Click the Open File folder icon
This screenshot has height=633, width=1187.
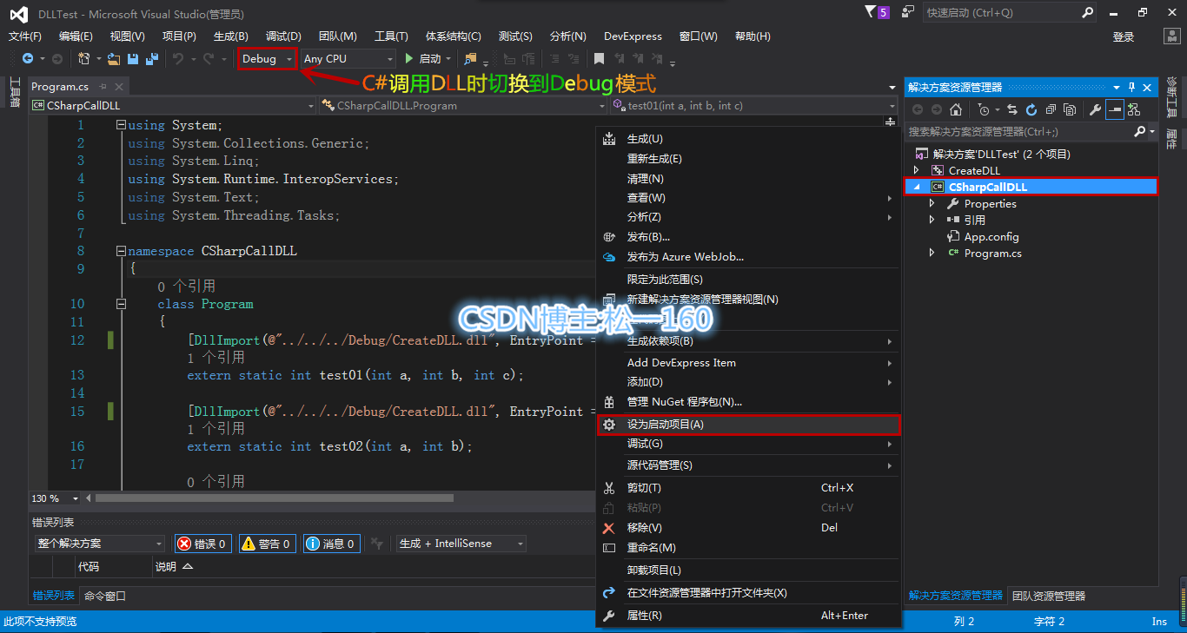pos(114,58)
